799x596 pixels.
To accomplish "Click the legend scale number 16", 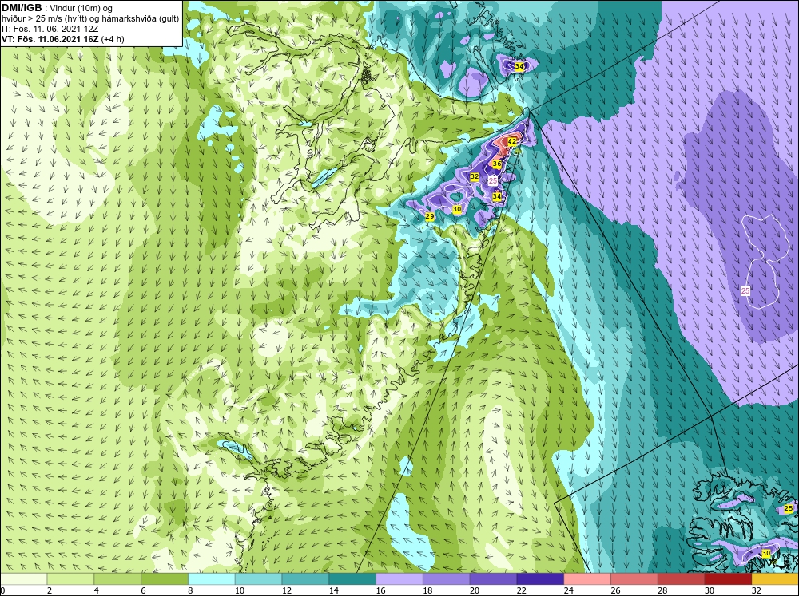I will [x=380, y=590].
